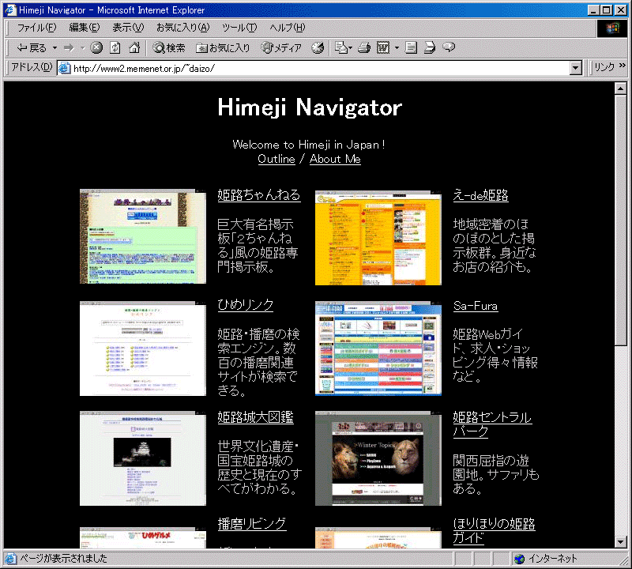Screen dimensions: 632x569
Task: Click the インターネット zone label
Action: 552,559
